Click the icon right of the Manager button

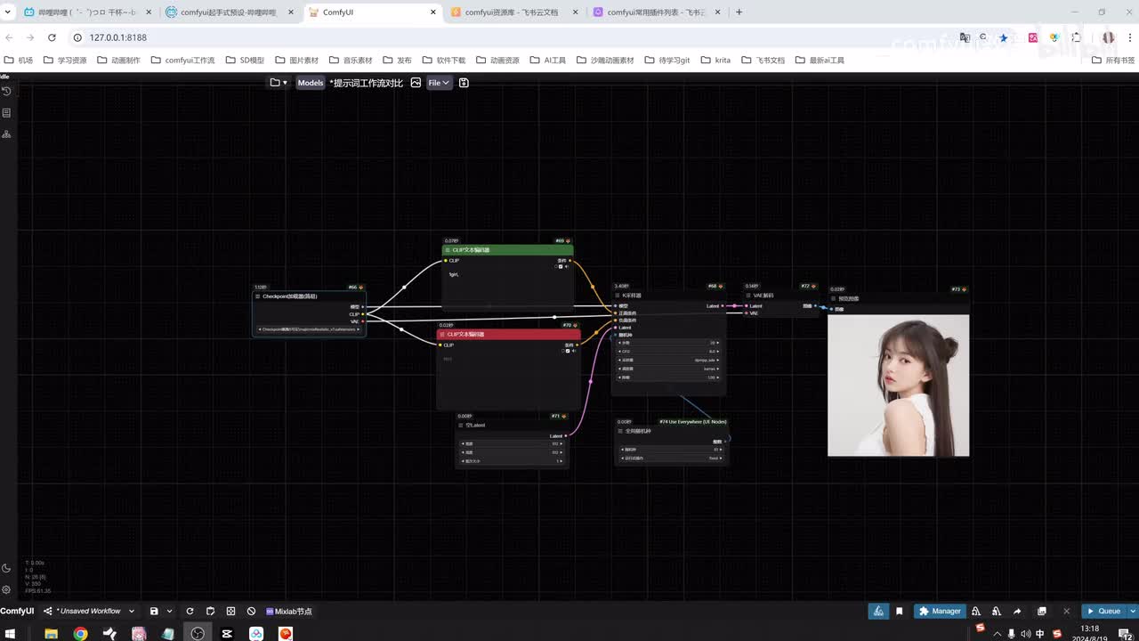pos(976,612)
